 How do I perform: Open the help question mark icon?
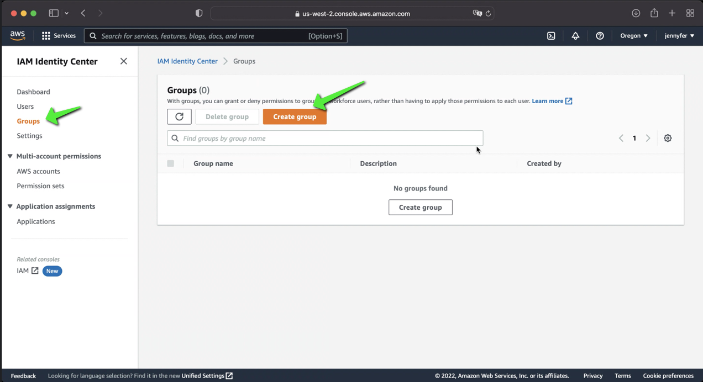tap(600, 36)
